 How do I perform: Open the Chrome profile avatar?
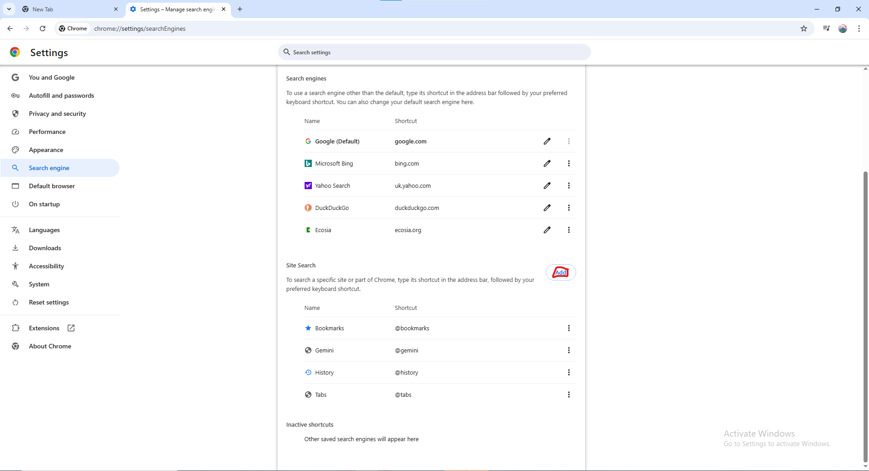[x=842, y=29]
